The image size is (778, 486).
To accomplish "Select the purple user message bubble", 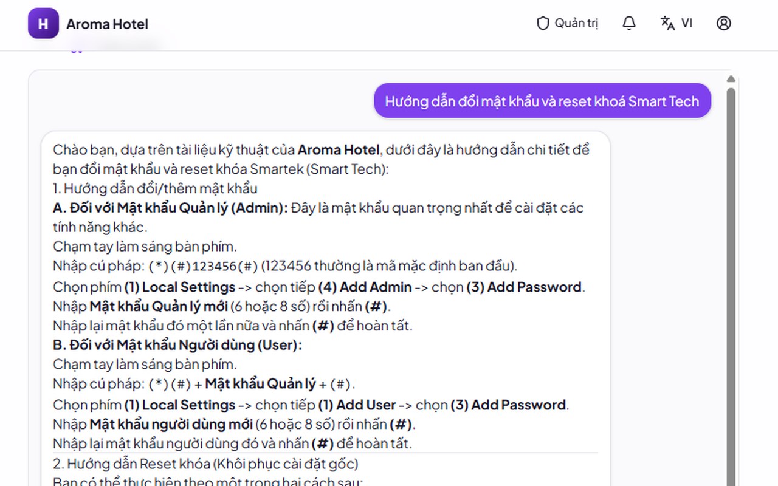I will [542, 101].
